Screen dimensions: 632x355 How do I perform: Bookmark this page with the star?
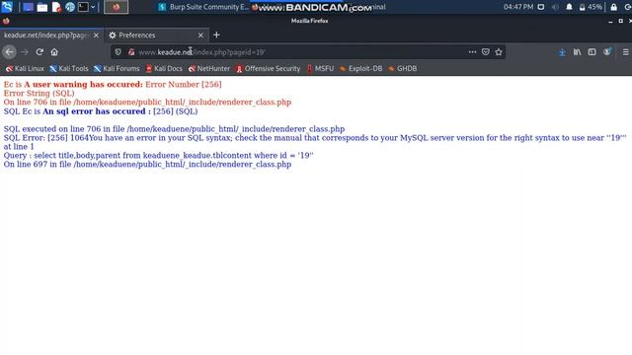point(499,52)
